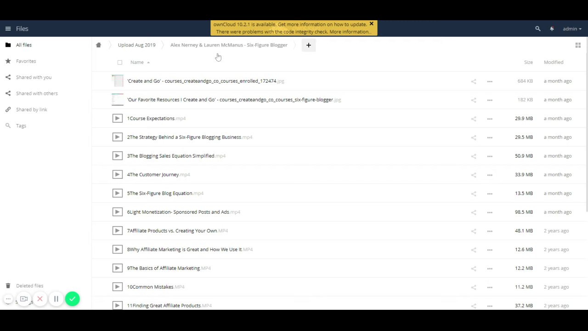Share the 1Course Expectations file
The image size is (588, 331).
coord(474,119)
